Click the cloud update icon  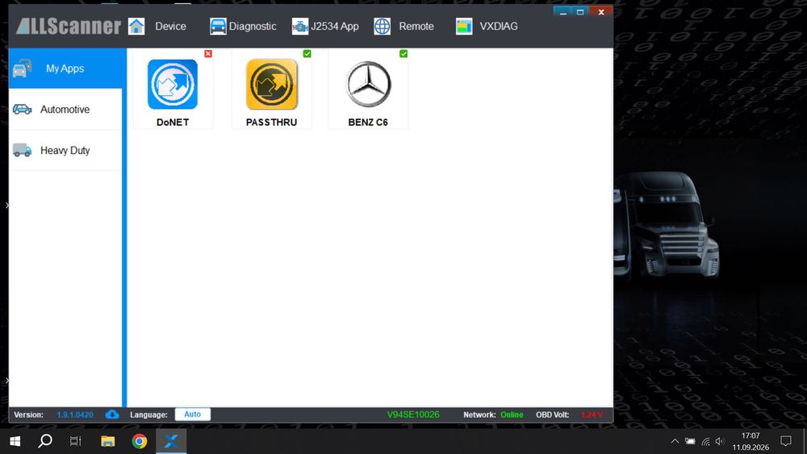point(111,414)
